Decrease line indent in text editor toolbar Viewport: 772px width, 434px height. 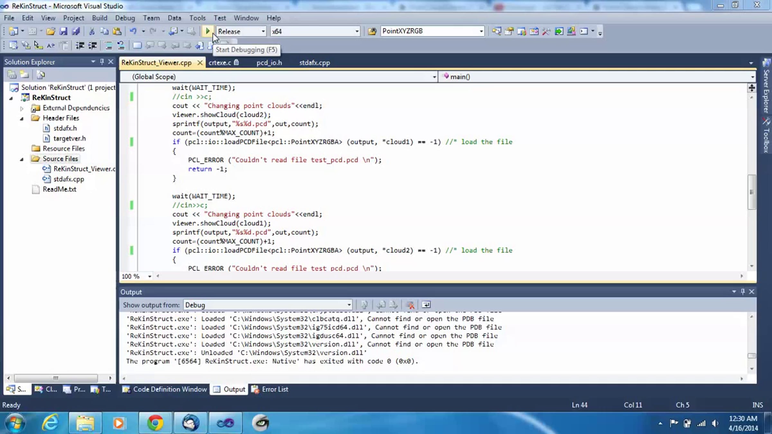pos(80,45)
